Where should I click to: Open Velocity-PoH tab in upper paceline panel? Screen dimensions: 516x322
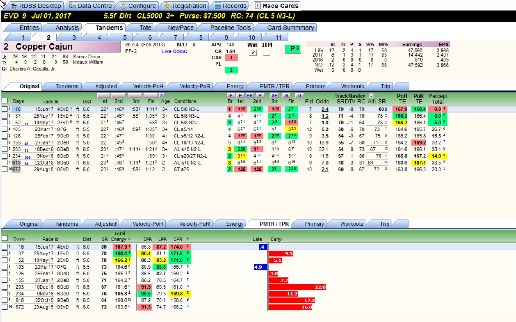148,86
